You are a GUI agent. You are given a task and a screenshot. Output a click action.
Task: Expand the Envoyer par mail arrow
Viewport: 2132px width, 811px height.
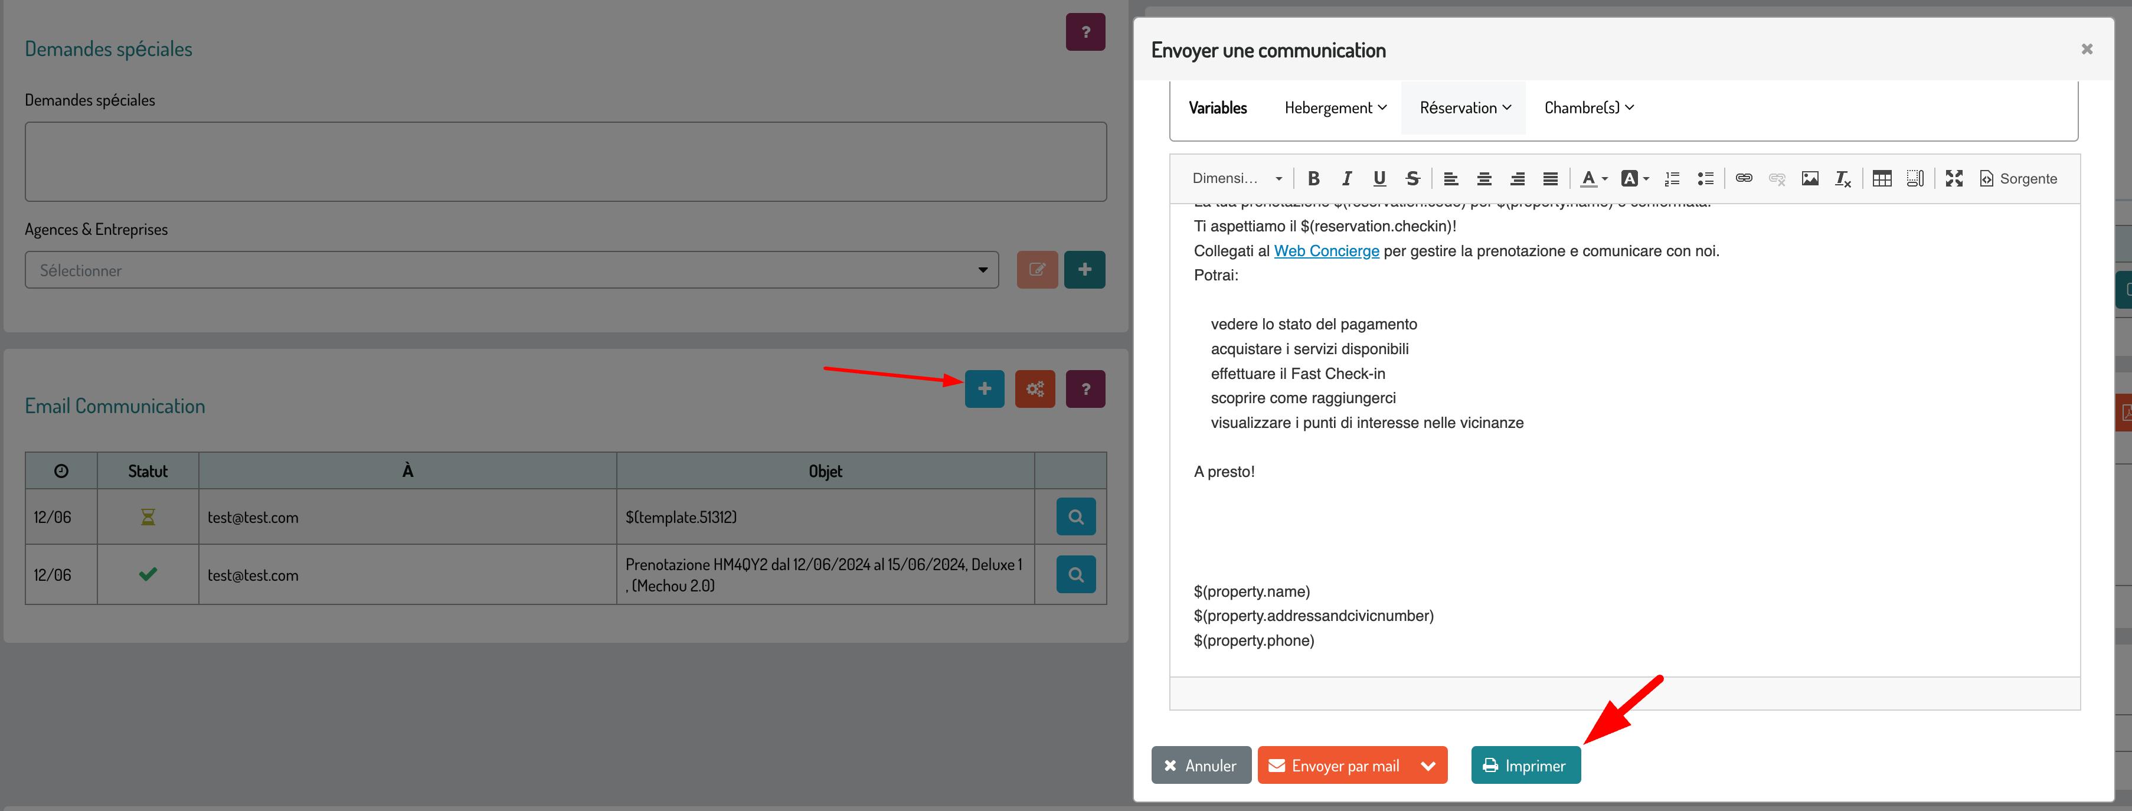coord(1428,766)
